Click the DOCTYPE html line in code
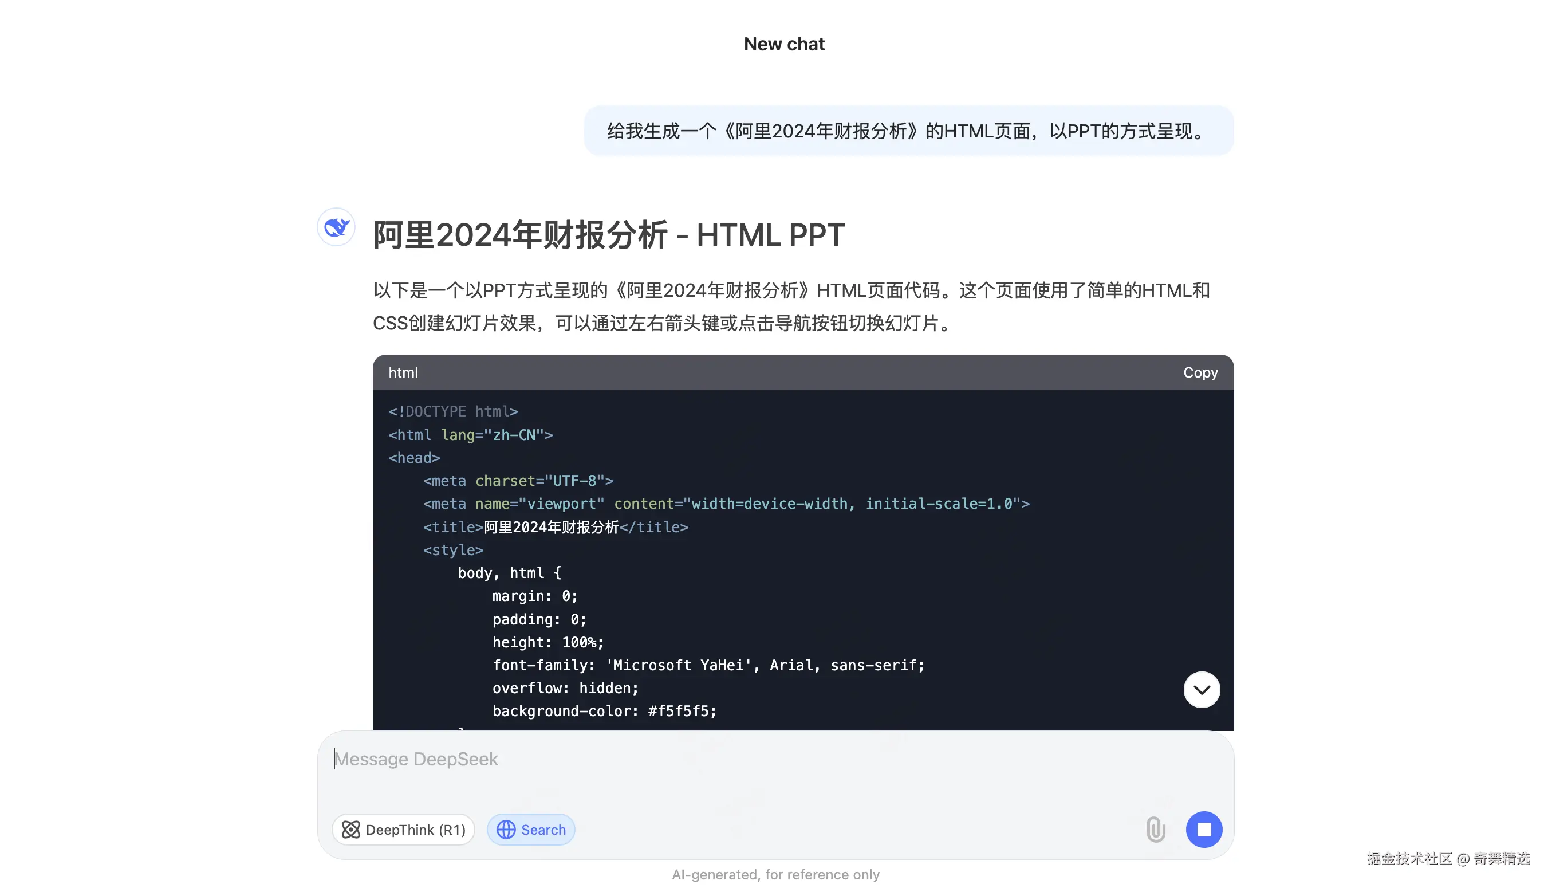 pyautogui.click(x=453, y=412)
